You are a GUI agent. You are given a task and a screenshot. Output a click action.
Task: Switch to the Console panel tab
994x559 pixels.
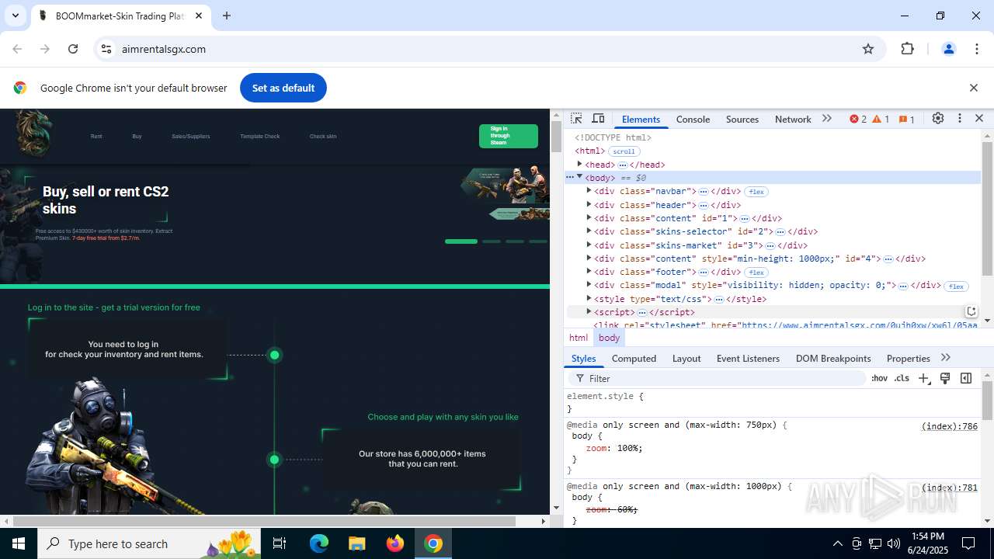(693, 119)
